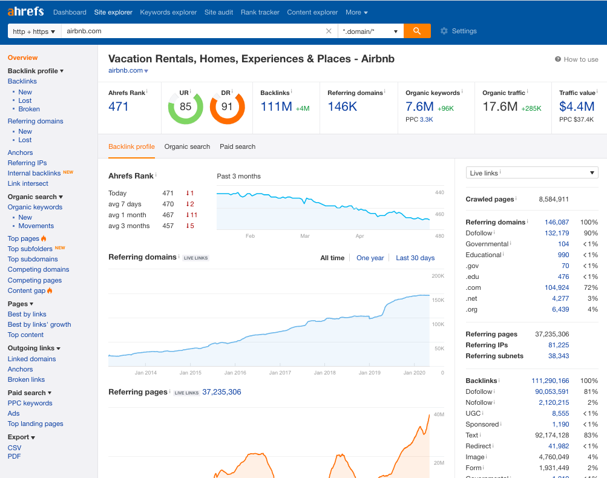The width and height of the screenshot is (607, 478).
Task: Click the info icon next to Crawled pages
Action: (x=516, y=198)
